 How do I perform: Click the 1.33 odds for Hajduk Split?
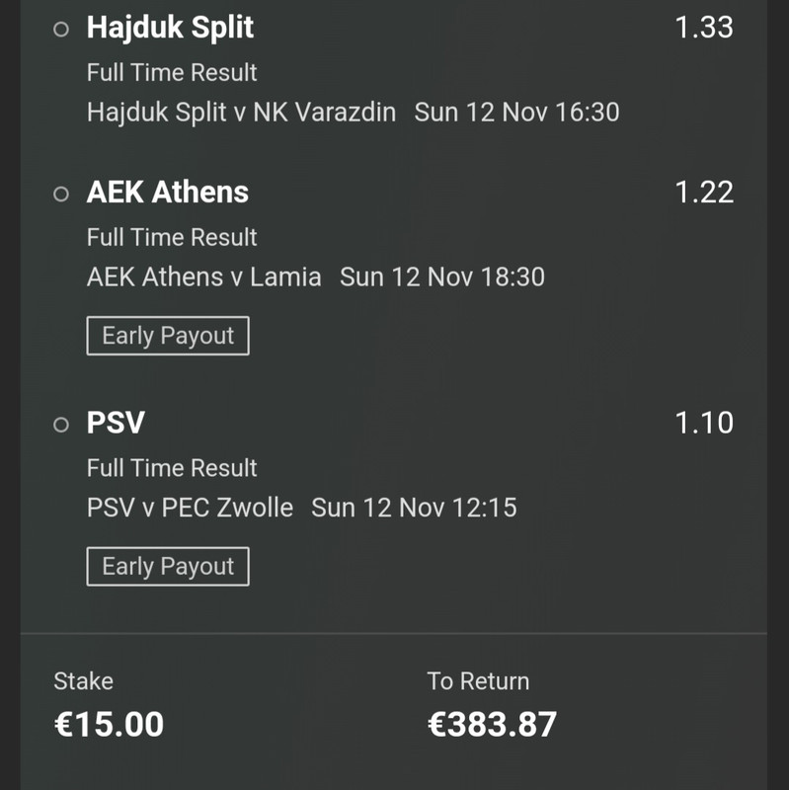(703, 28)
